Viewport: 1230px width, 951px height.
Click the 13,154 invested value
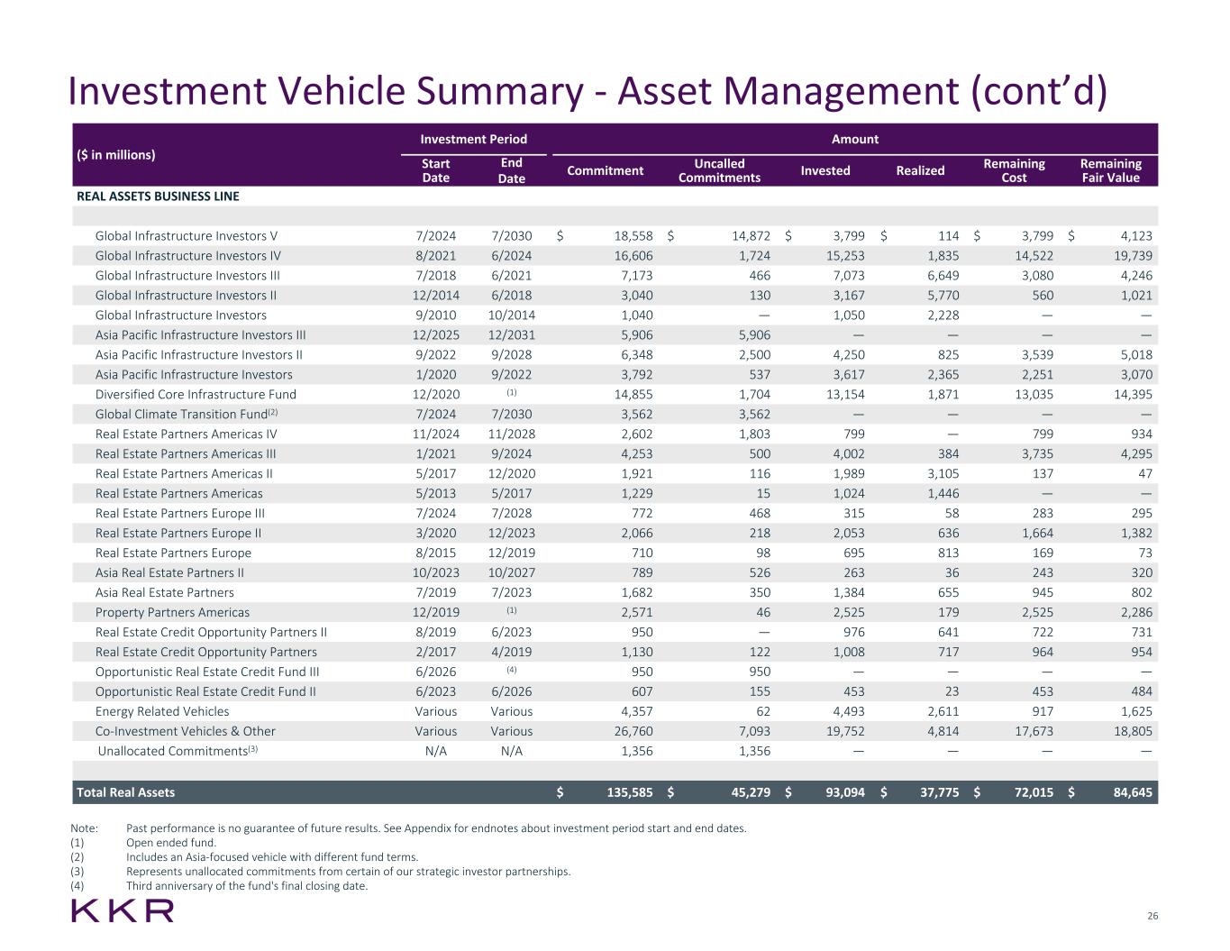845,395
